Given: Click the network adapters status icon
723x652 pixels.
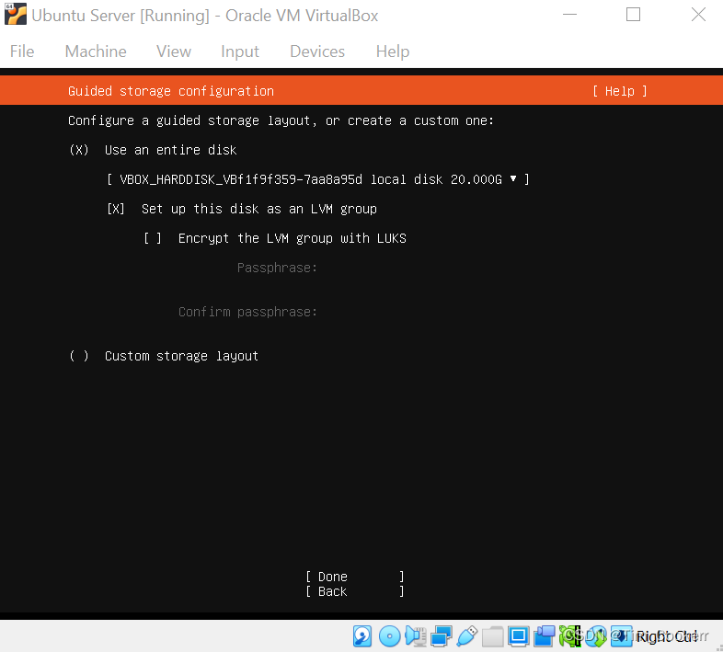Looking at the screenshot, I should click(x=442, y=636).
